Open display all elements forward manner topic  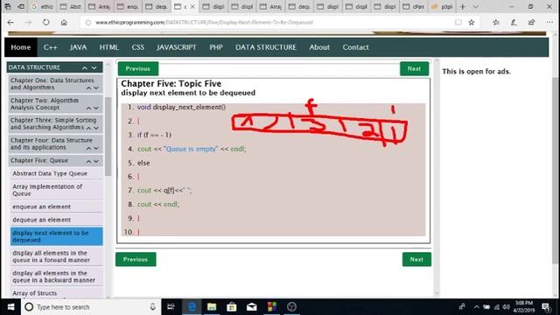(x=56, y=256)
